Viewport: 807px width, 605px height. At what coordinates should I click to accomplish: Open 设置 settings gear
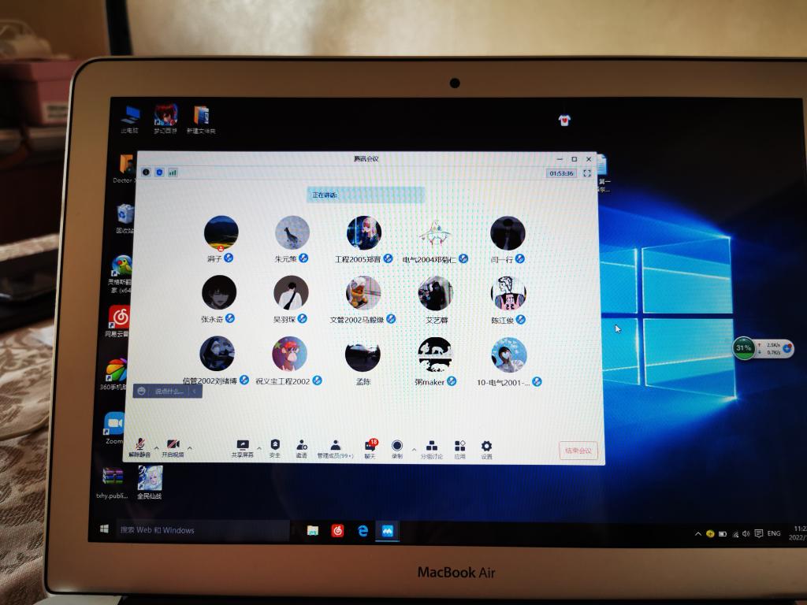(486, 450)
